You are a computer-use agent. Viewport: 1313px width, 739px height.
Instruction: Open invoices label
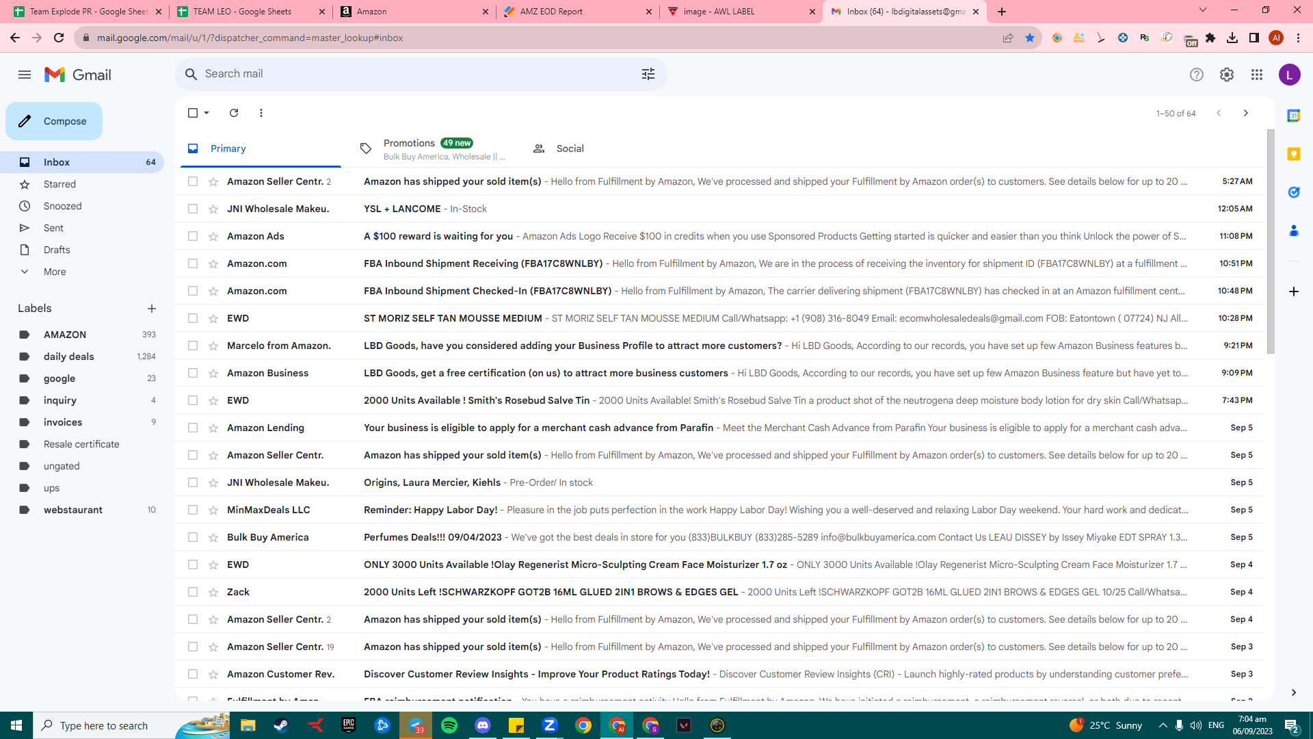82,422
